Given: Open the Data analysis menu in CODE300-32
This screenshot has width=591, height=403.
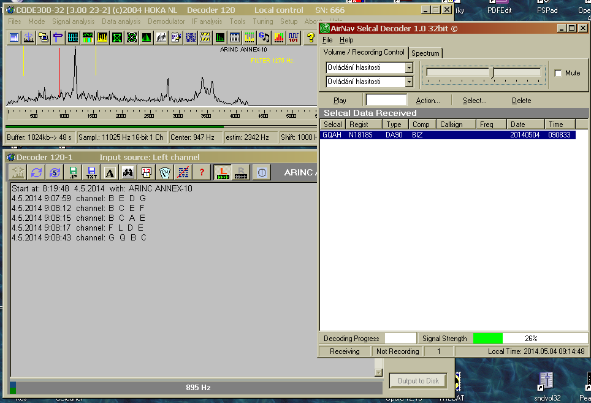Looking at the screenshot, I should [121, 21].
